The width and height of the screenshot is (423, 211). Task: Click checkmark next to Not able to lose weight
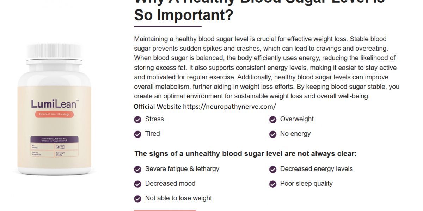[137, 199]
